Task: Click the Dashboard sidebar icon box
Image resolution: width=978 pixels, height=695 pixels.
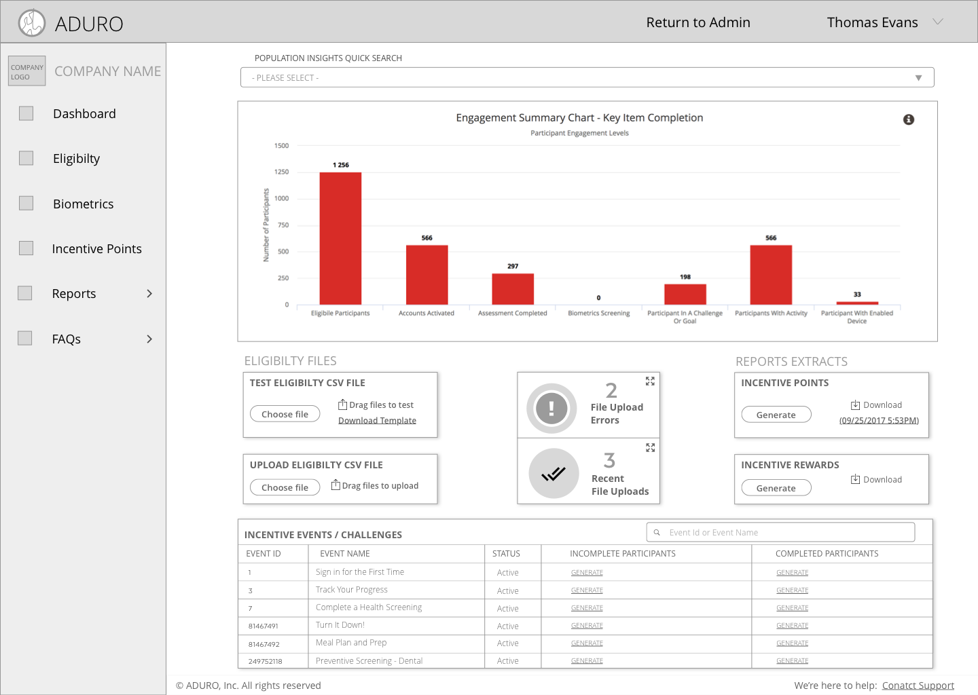Action: 26,113
